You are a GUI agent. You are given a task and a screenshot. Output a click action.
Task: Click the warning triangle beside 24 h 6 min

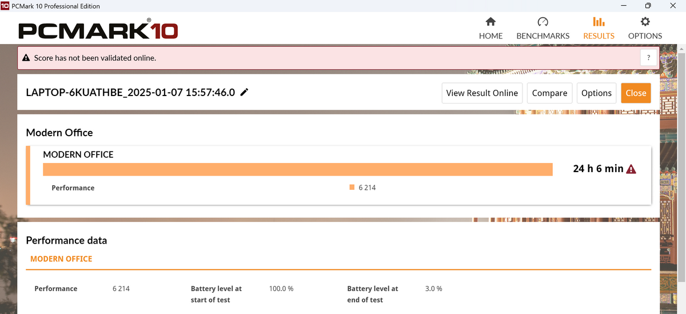pos(631,169)
